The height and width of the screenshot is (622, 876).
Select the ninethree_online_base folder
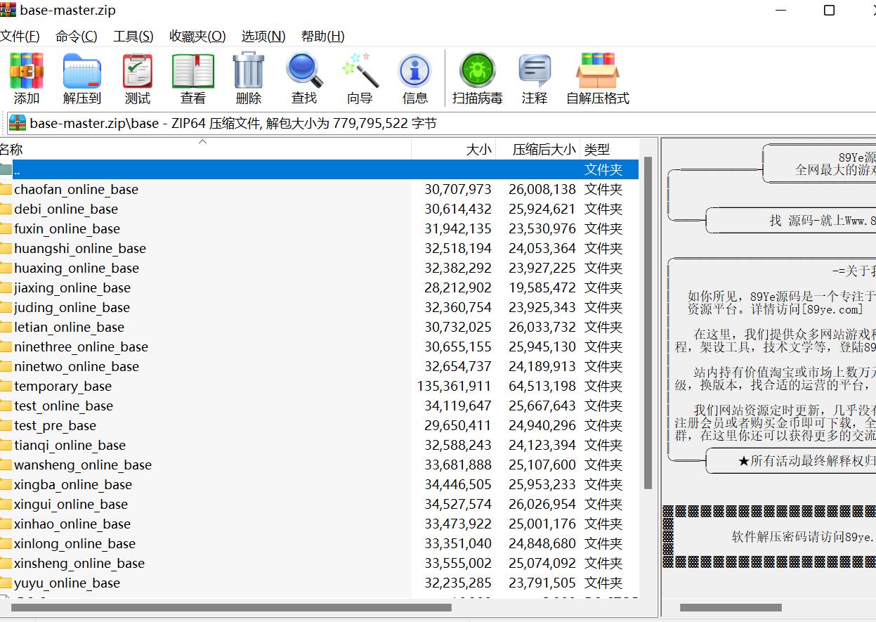pos(319,346)
